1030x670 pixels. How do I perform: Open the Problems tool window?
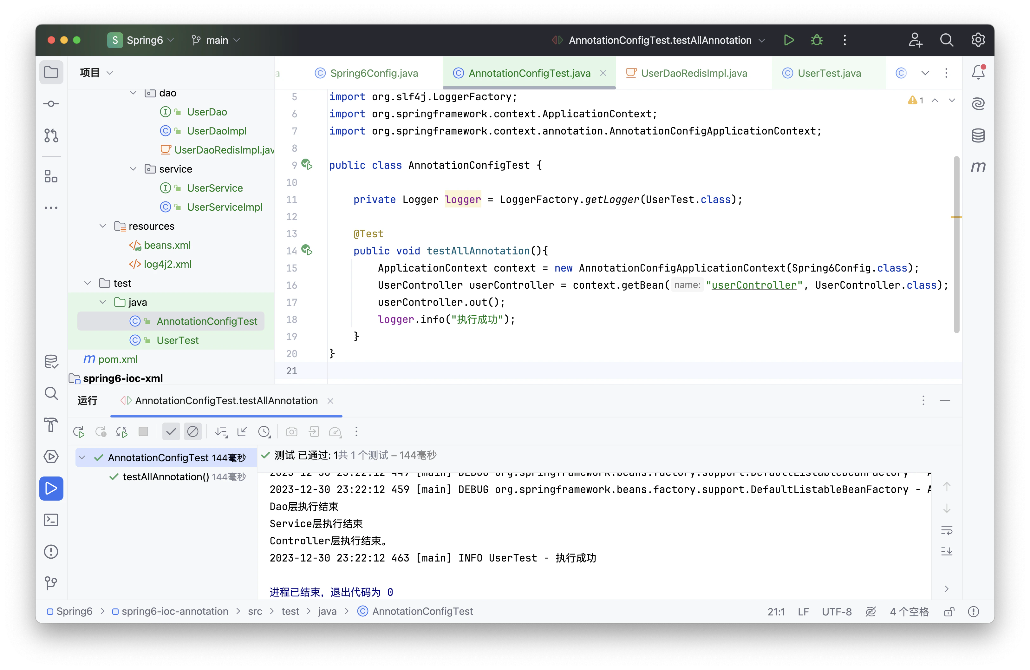(x=51, y=551)
